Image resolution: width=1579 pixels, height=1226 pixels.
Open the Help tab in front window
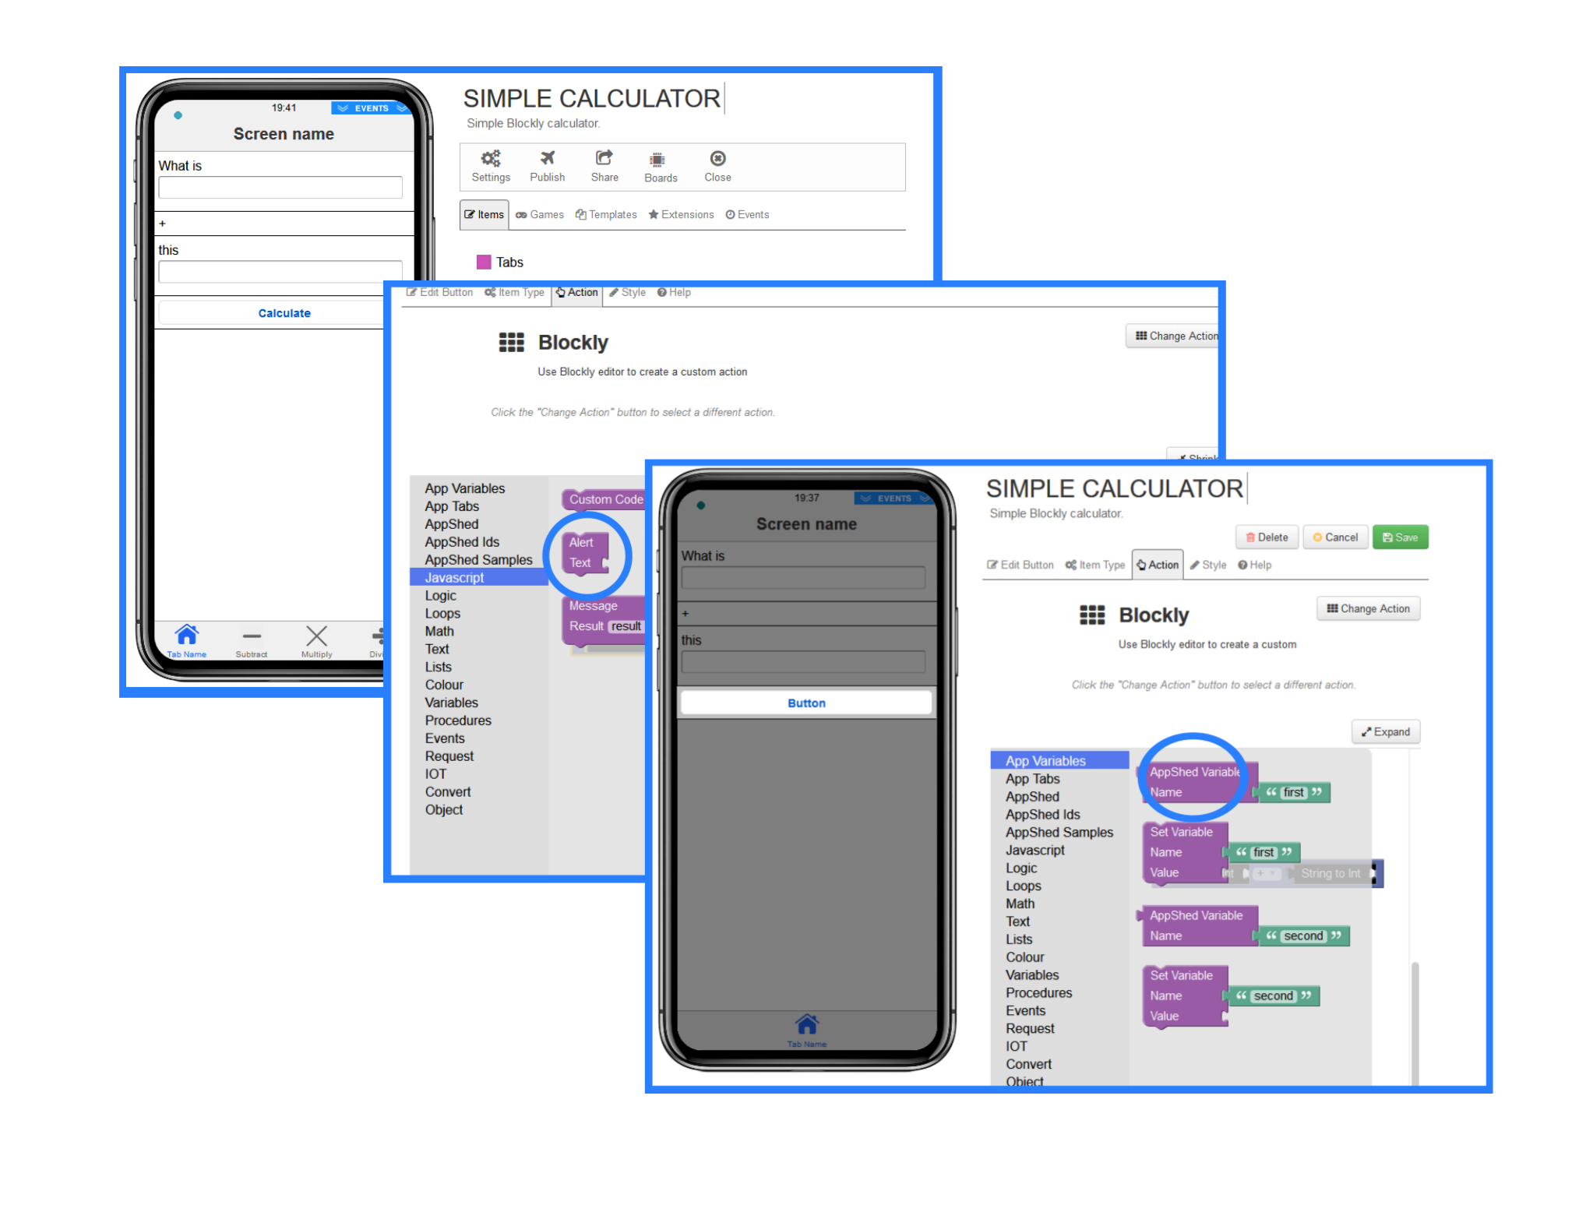point(1253,565)
